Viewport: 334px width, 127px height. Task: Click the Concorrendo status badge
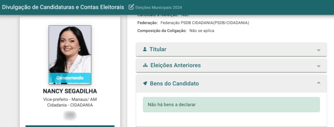point(70,78)
